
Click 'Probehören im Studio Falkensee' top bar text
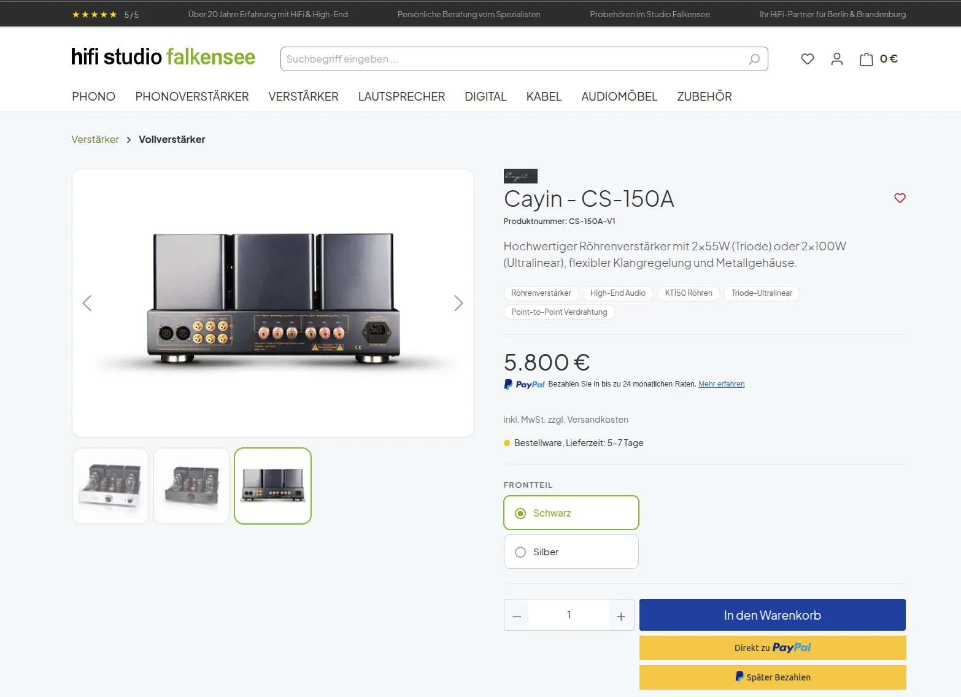tap(650, 14)
